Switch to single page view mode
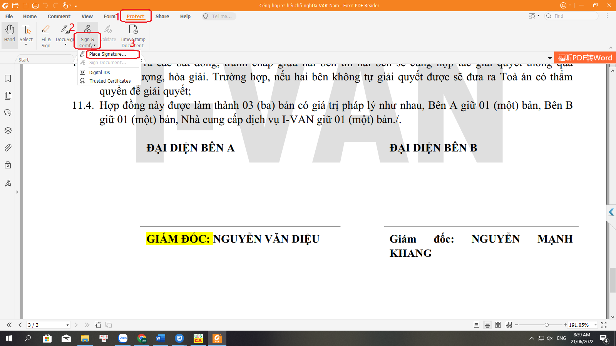Screen dimensions: 616x346 pyautogui.click(x=477, y=325)
